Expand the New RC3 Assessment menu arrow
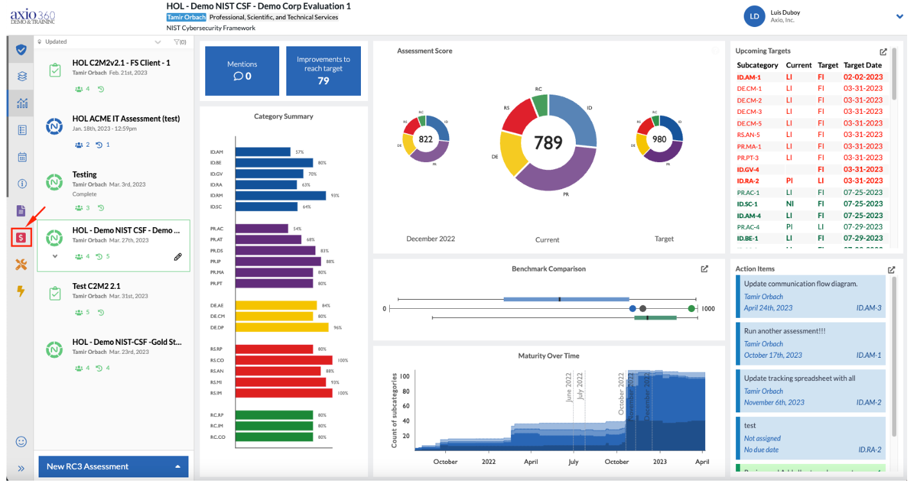The height and width of the screenshot is (489, 911). 178,467
